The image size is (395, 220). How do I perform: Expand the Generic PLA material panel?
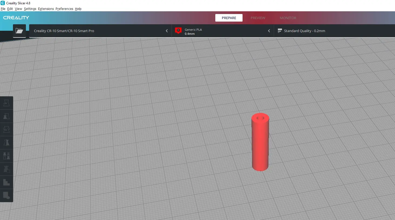coord(223,31)
